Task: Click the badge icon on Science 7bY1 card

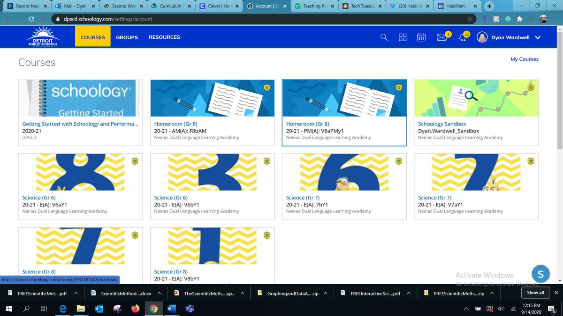Action: [x=399, y=161]
